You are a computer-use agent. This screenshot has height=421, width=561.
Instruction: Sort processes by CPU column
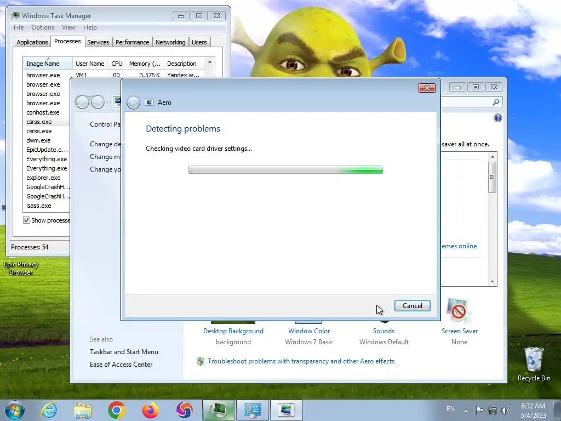point(117,64)
